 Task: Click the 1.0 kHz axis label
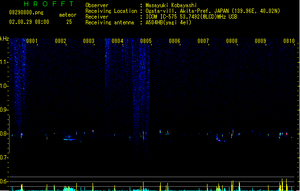[3, 86]
